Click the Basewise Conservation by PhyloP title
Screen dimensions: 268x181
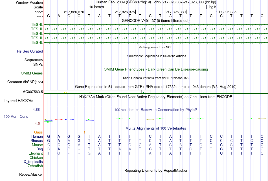pos(156,110)
